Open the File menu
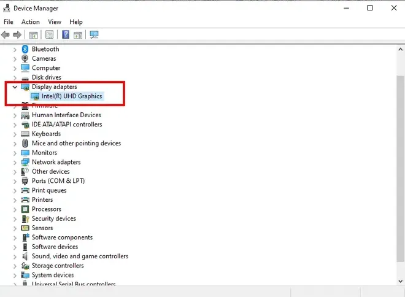 [9, 22]
